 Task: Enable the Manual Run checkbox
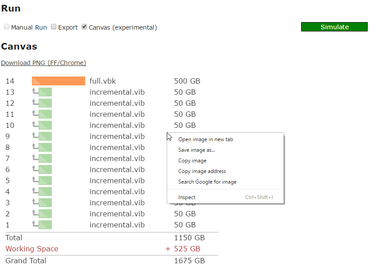point(7,27)
